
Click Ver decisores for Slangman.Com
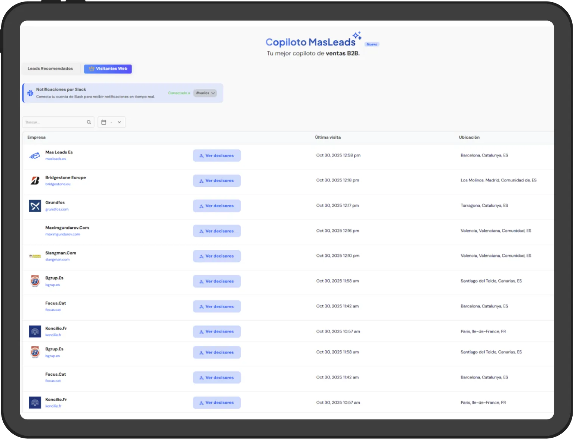pos(217,256)
